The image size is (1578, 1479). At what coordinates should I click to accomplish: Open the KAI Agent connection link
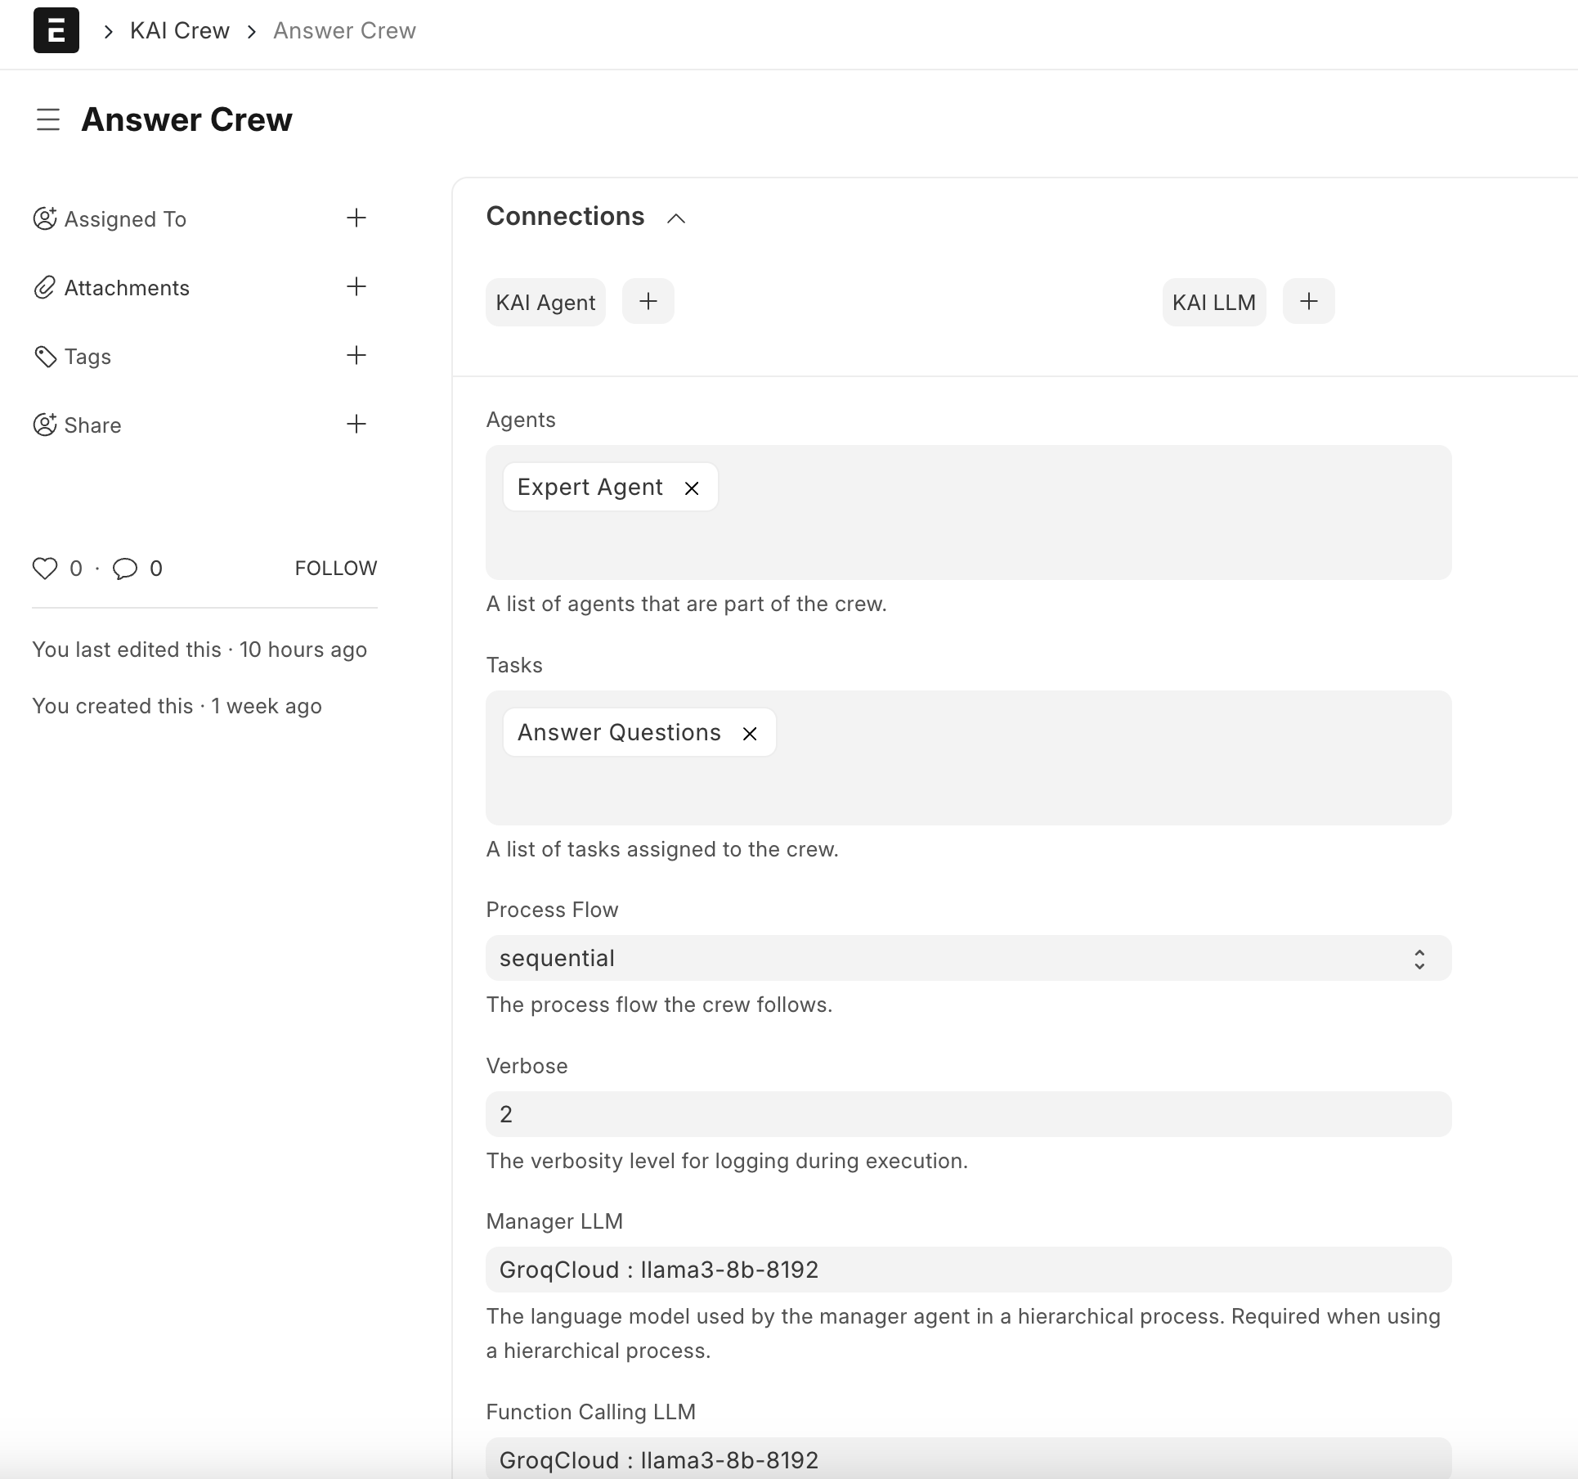coord(545,303)
